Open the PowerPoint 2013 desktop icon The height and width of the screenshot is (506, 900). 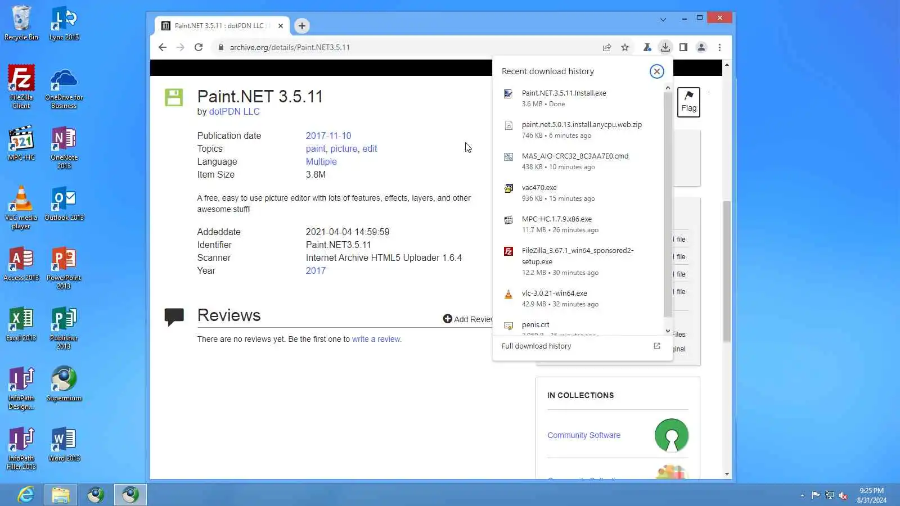point(64,268)
